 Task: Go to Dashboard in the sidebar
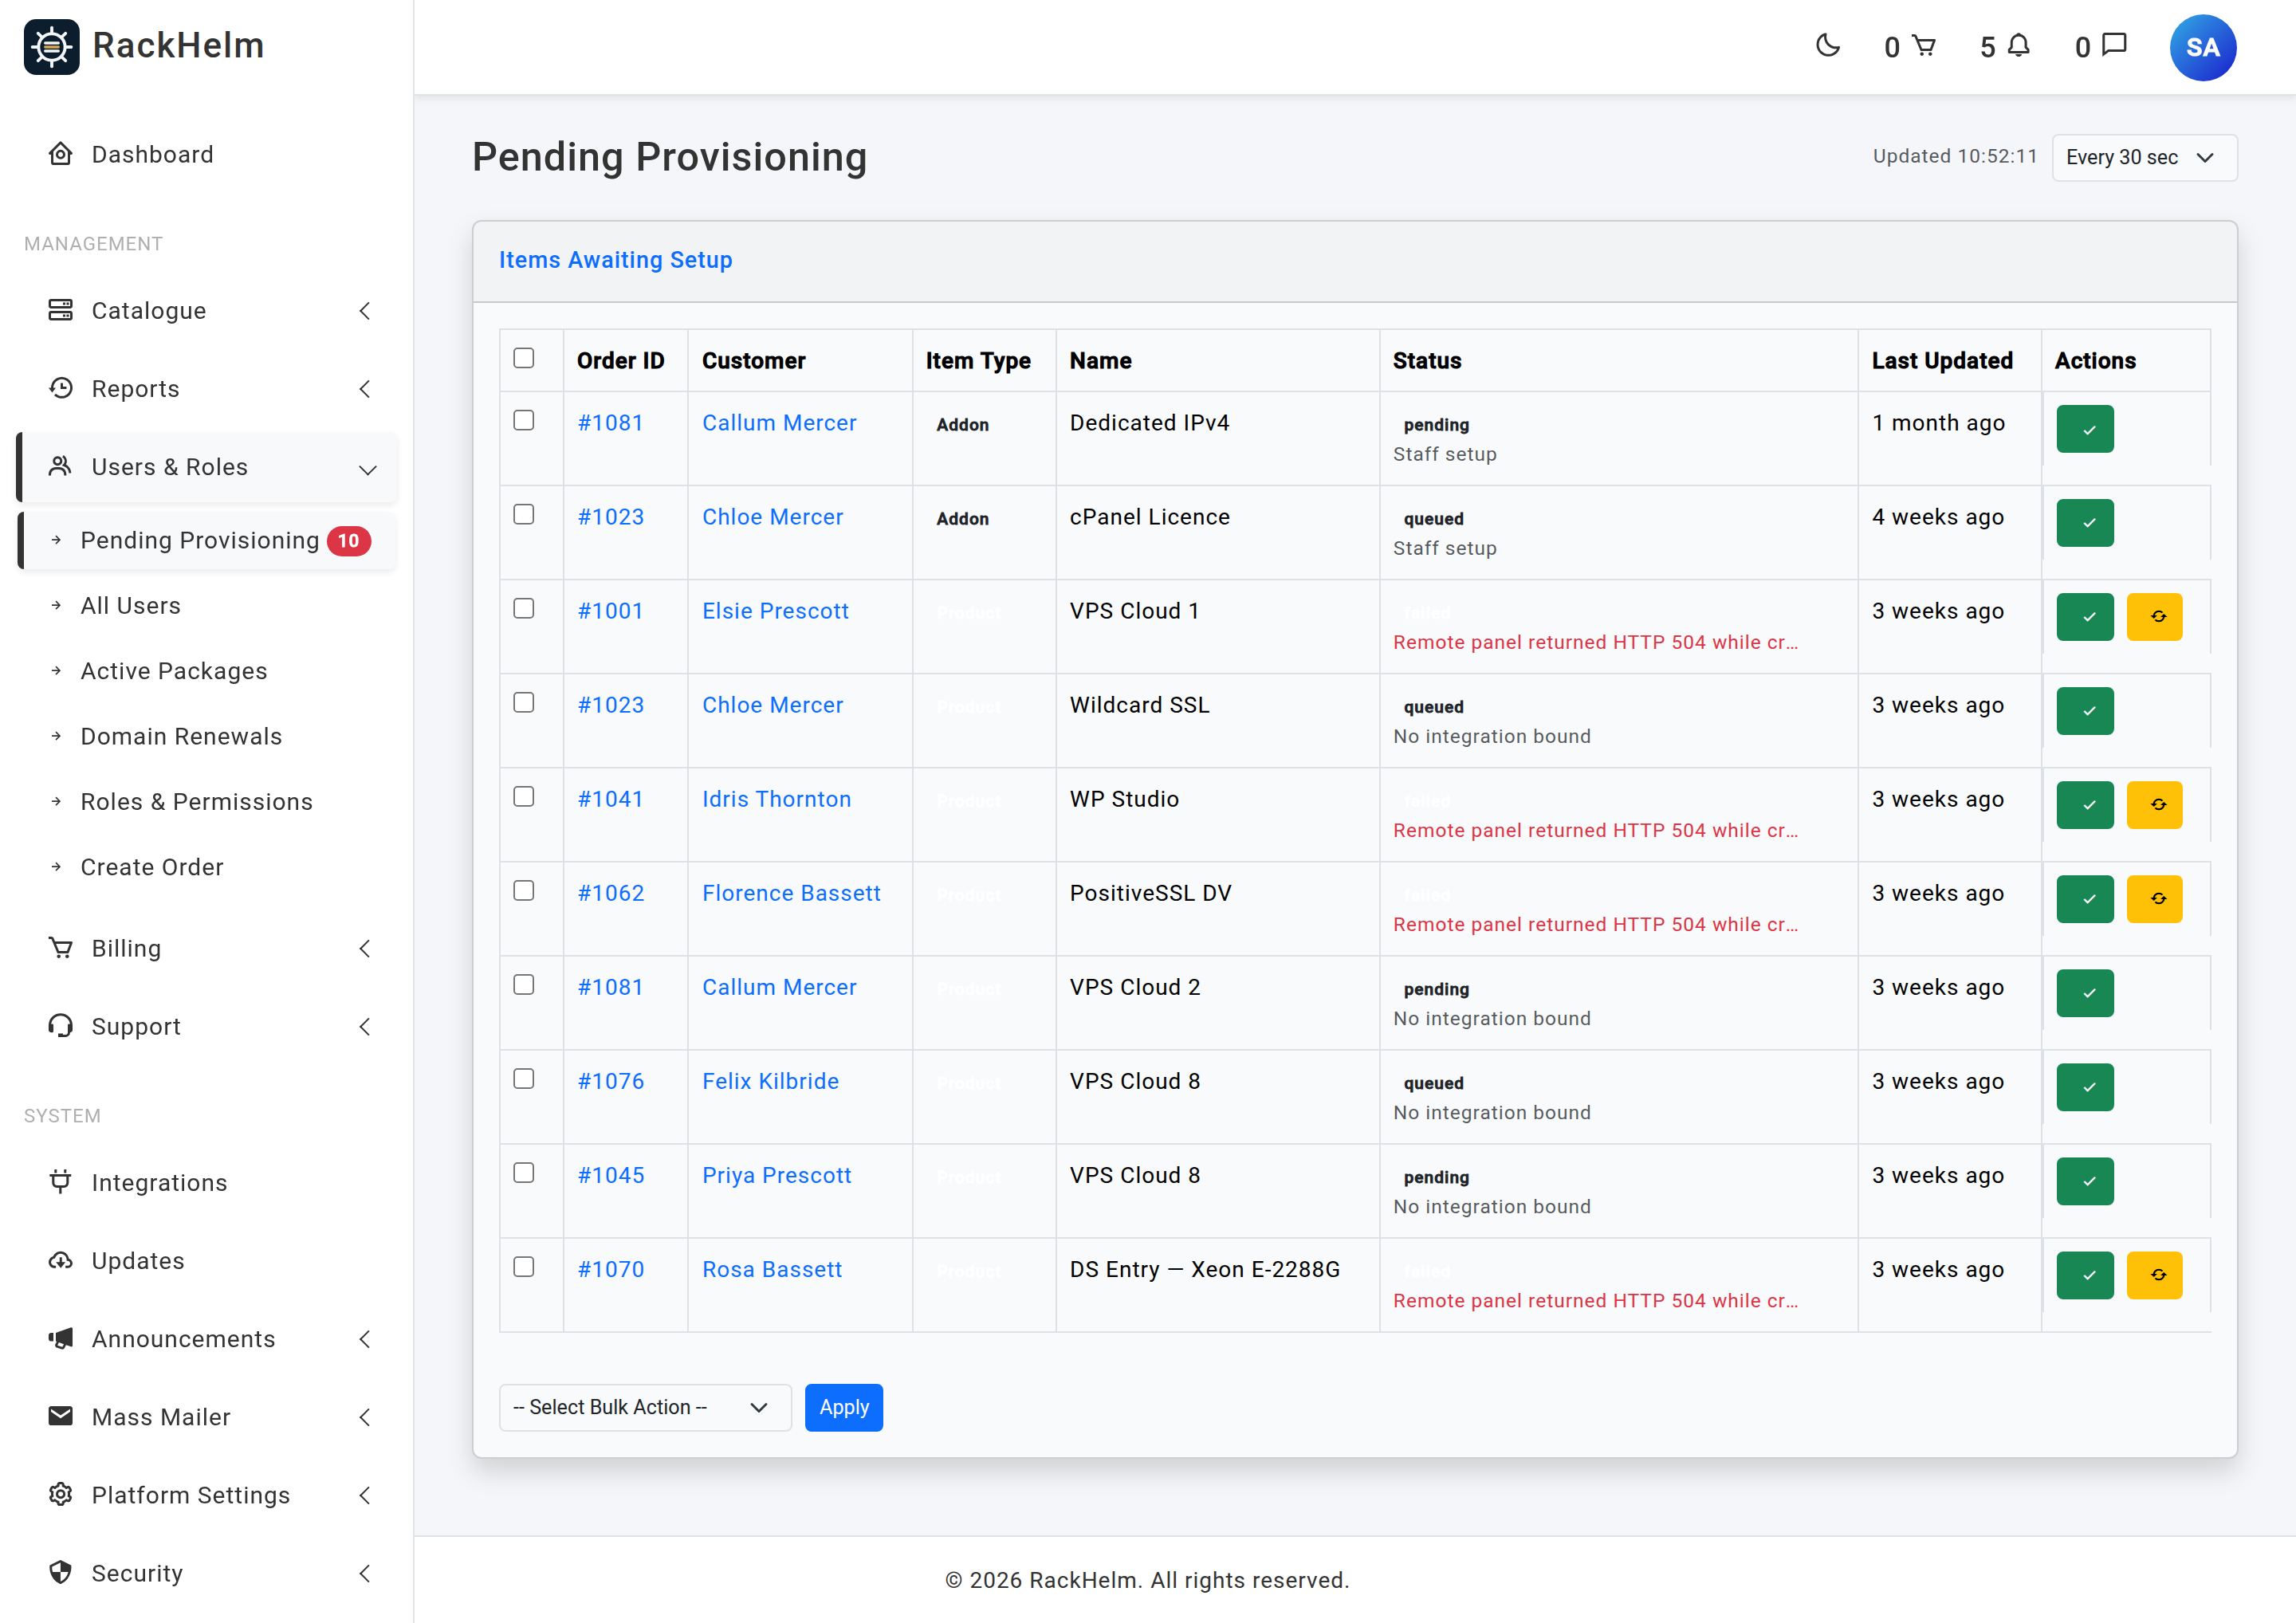pos(207,154)
